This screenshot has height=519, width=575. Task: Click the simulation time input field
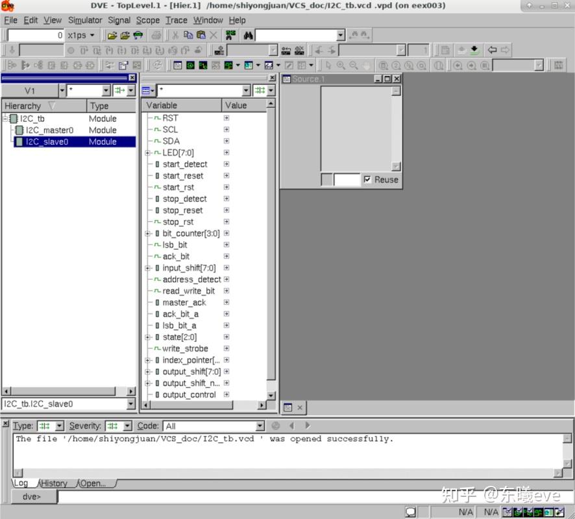tap(36, 35)
